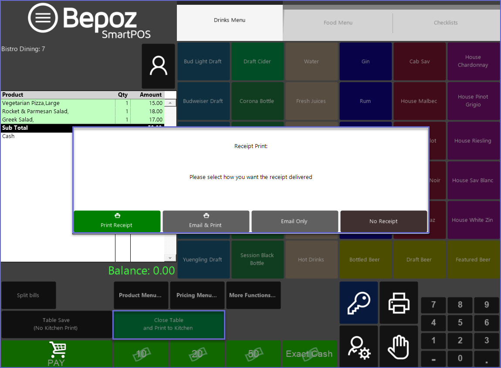Screen dimensions: 501x368
Task: Tap the hand stop icon button
Action: point(399,347)
